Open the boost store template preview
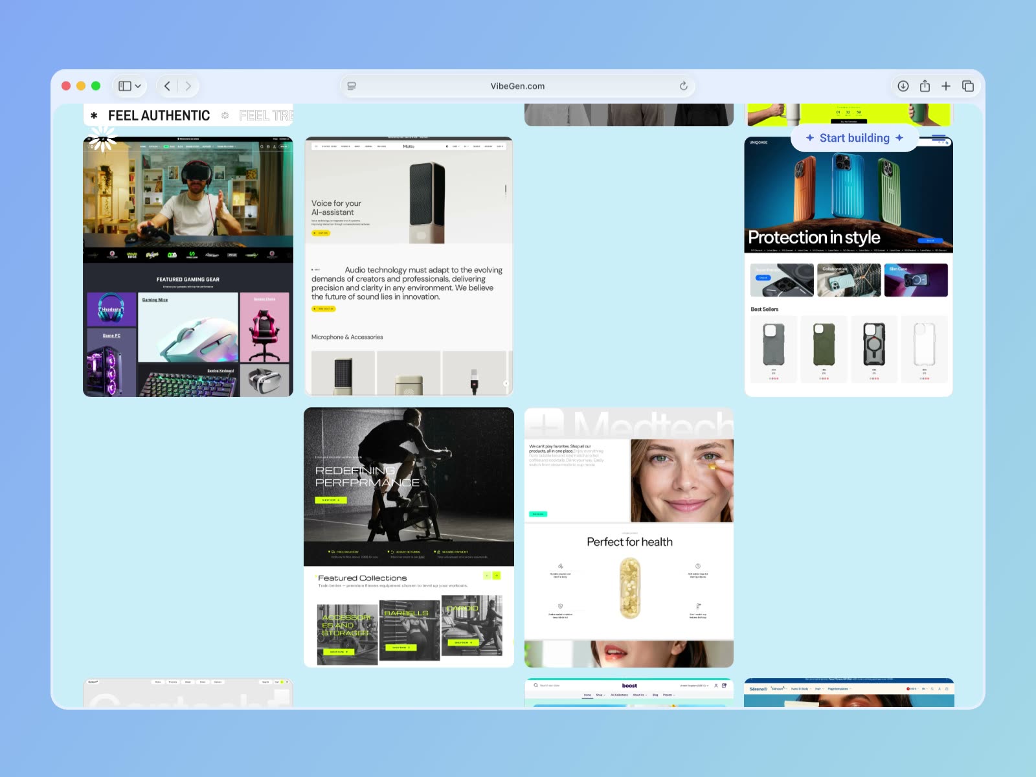Image resolution: width=1036 pixels, height=777 pixels. 629,693
